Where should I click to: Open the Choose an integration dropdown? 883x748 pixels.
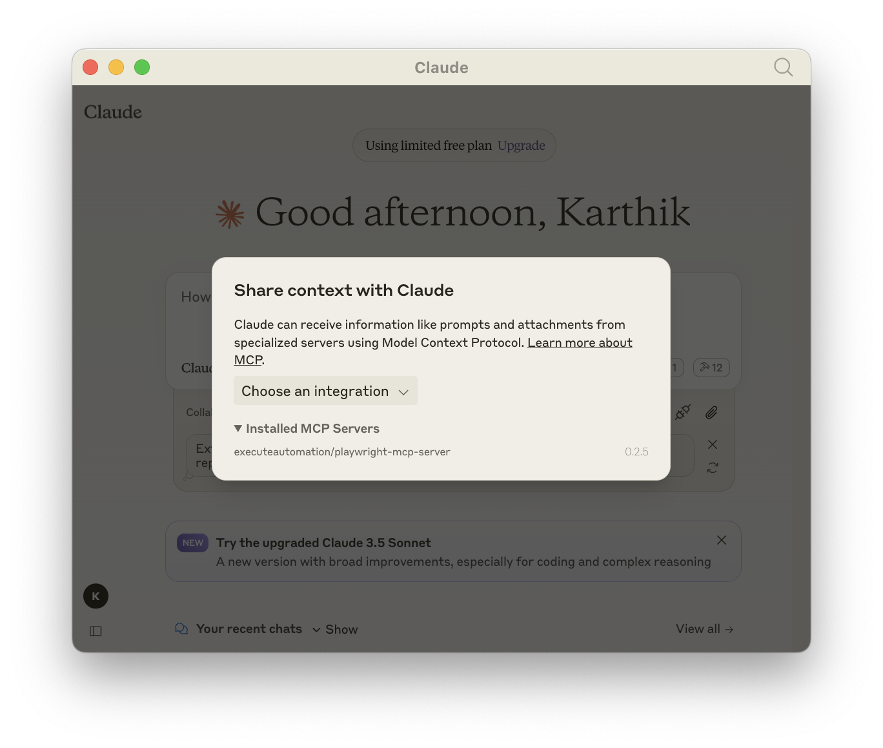(325, 391)
